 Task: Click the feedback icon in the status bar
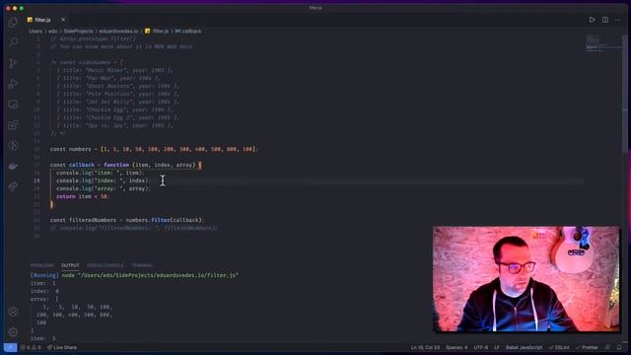[x=607, y=347]
